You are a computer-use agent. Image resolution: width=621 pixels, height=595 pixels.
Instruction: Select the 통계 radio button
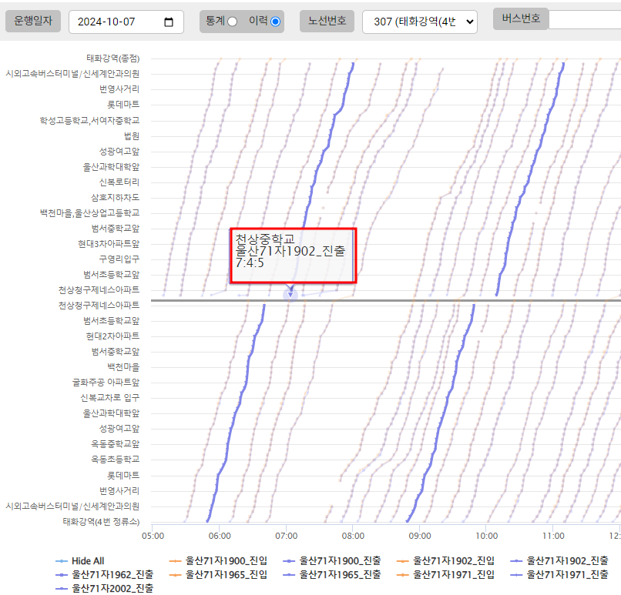(x=232, y=22)
